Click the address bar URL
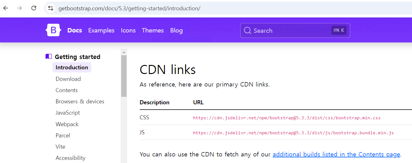The image size is (412, 163). (129, 8)
